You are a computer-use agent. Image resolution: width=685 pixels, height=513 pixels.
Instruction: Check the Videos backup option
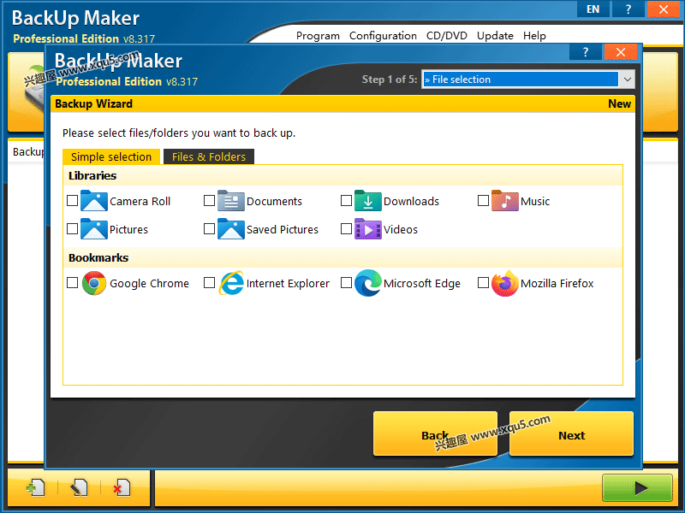[346, 228]
